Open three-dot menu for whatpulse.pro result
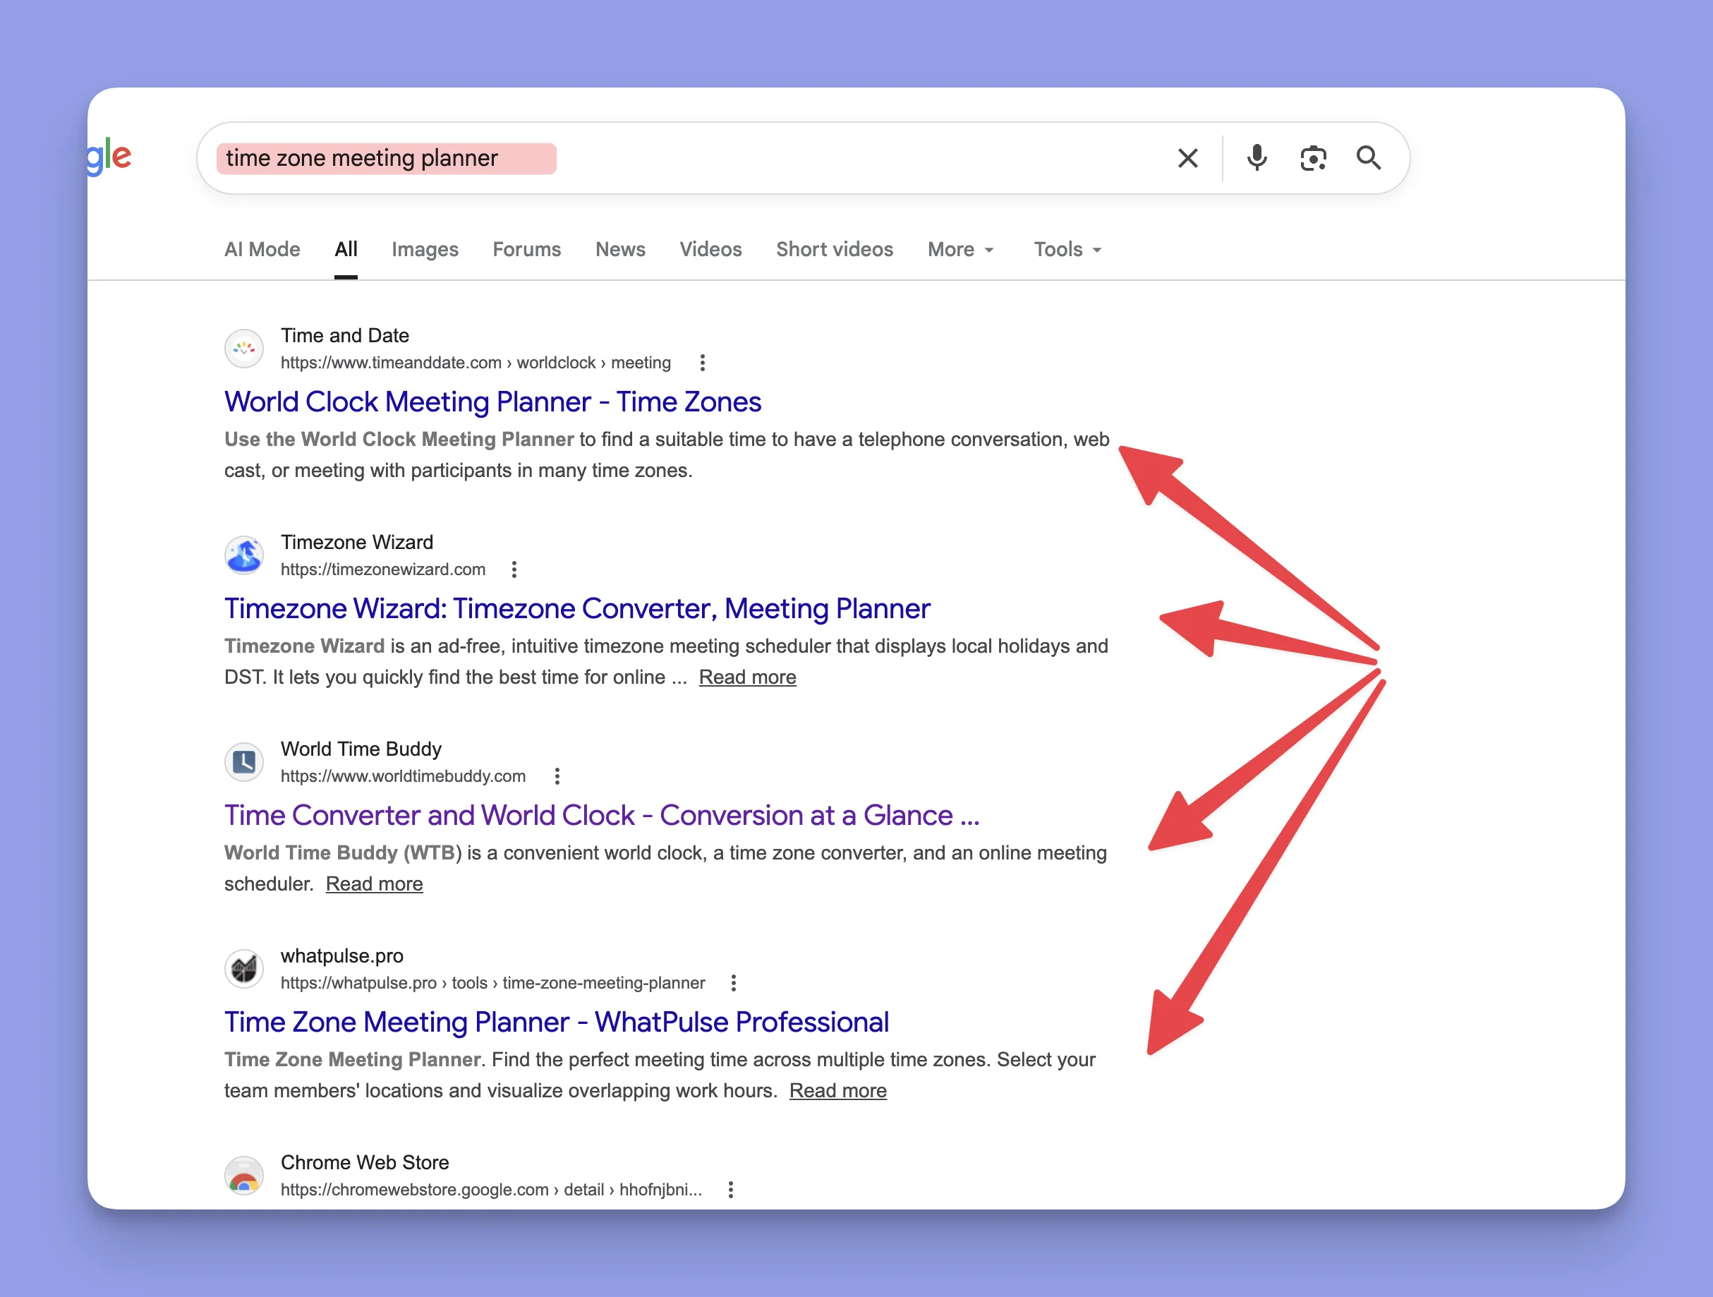The width and height of the screenshot is (1713, 1297). [733, 983]
